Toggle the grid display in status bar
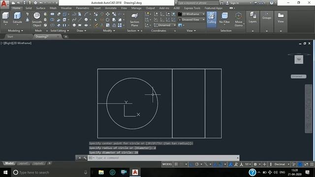Image resolution: width=315 pixels, height=177 pixels. coord(176,164)
